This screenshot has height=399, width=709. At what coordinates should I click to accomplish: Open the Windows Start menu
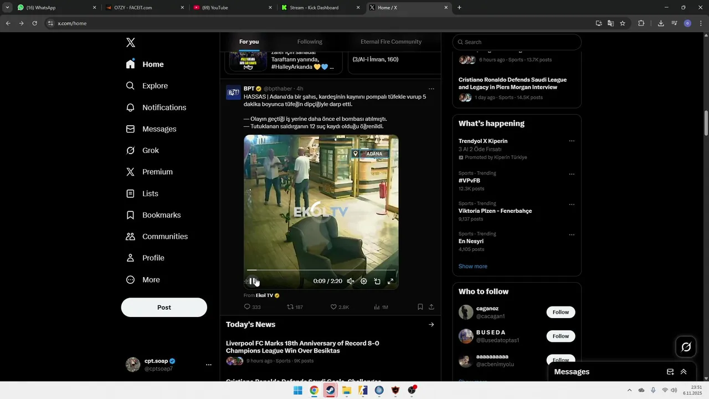pos(298,391)
